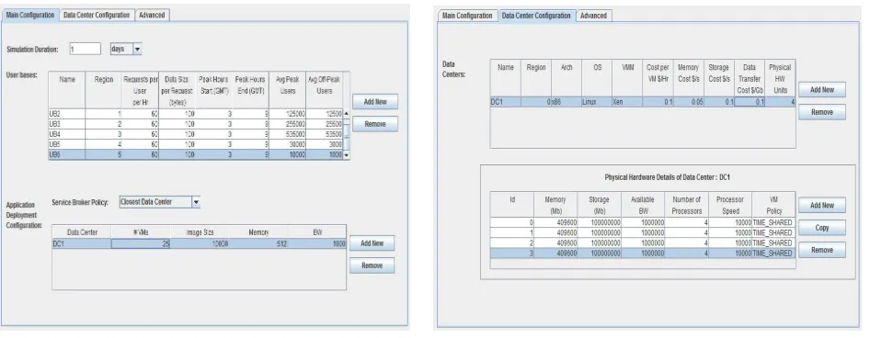Viewport: 870px width, 338px height.
Task: Click the Avg Peak Users value 125000
Action: 288,114
